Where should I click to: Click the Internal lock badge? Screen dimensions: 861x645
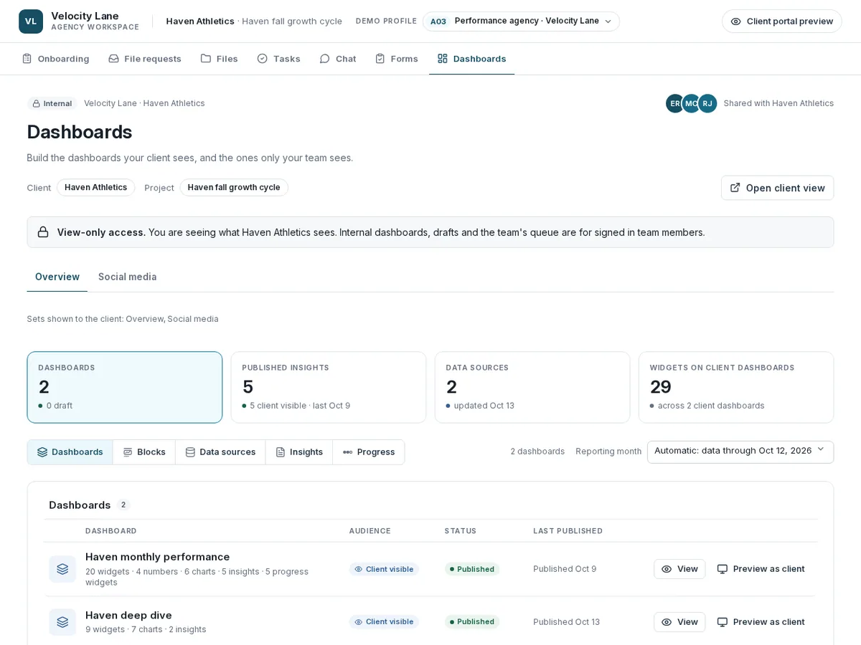pos(52,103)
